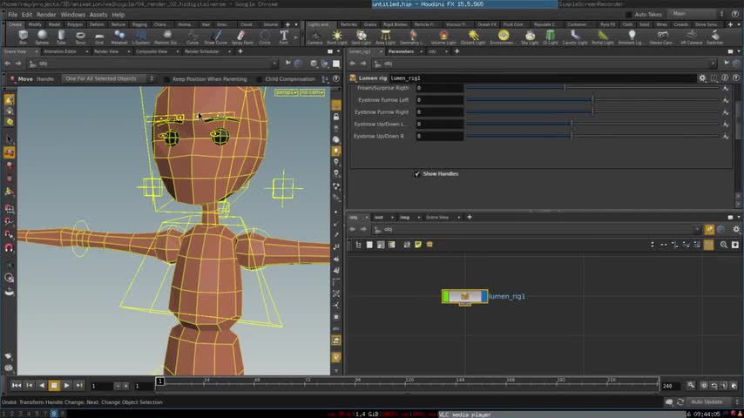Open the persp1 viewport menu

[x=286, y=92]
